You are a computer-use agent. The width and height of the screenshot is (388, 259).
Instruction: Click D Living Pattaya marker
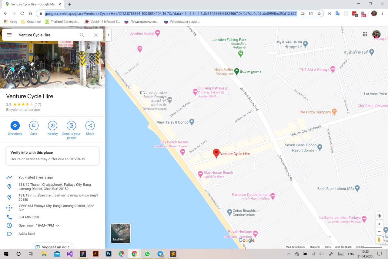click(x=195, y=91)
